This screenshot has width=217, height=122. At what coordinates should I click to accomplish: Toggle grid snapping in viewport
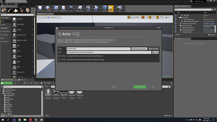[143, 17]
